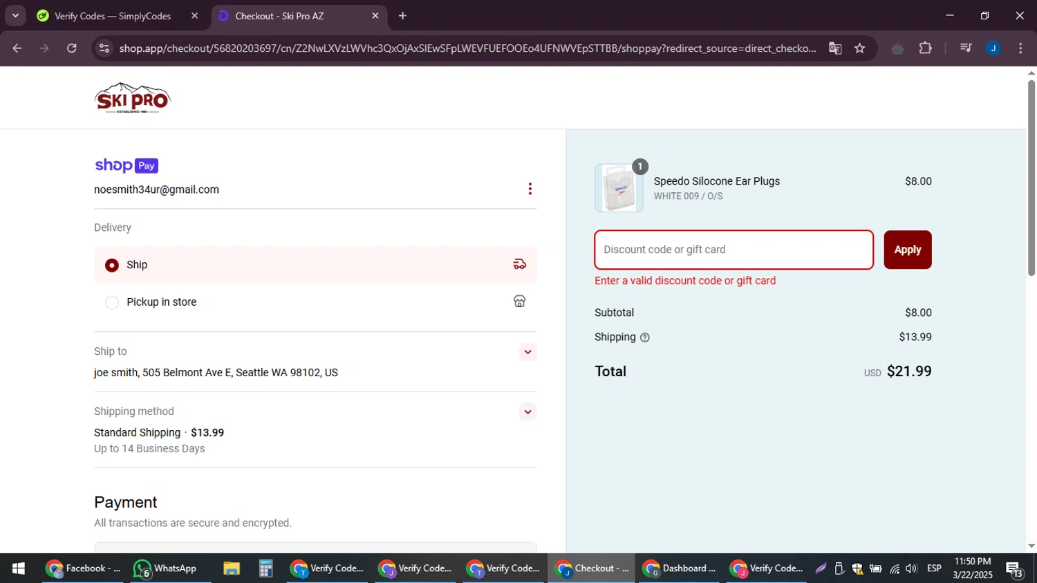Focus the Discount code or gift card field

[x=734, y=250]
